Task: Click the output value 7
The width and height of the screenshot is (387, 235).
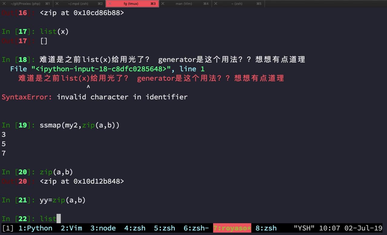Action: 4,153
